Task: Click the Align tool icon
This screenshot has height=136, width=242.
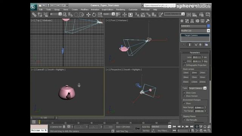Action: [x=194, y=15]
